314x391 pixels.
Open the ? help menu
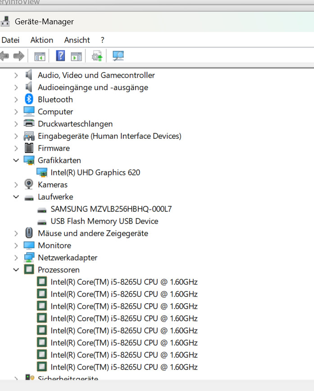(103, 40)
